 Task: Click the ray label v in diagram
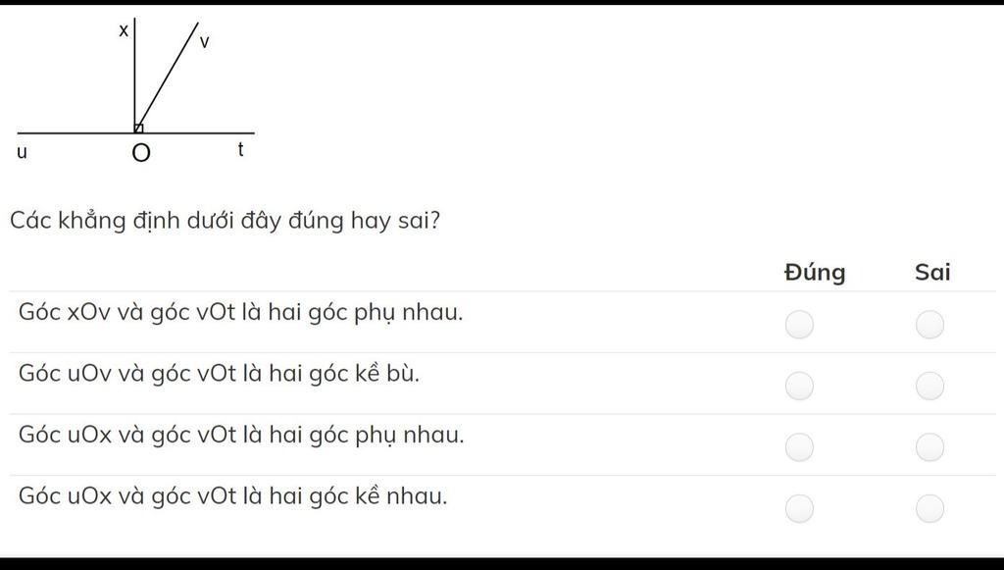tap(204, 43)
